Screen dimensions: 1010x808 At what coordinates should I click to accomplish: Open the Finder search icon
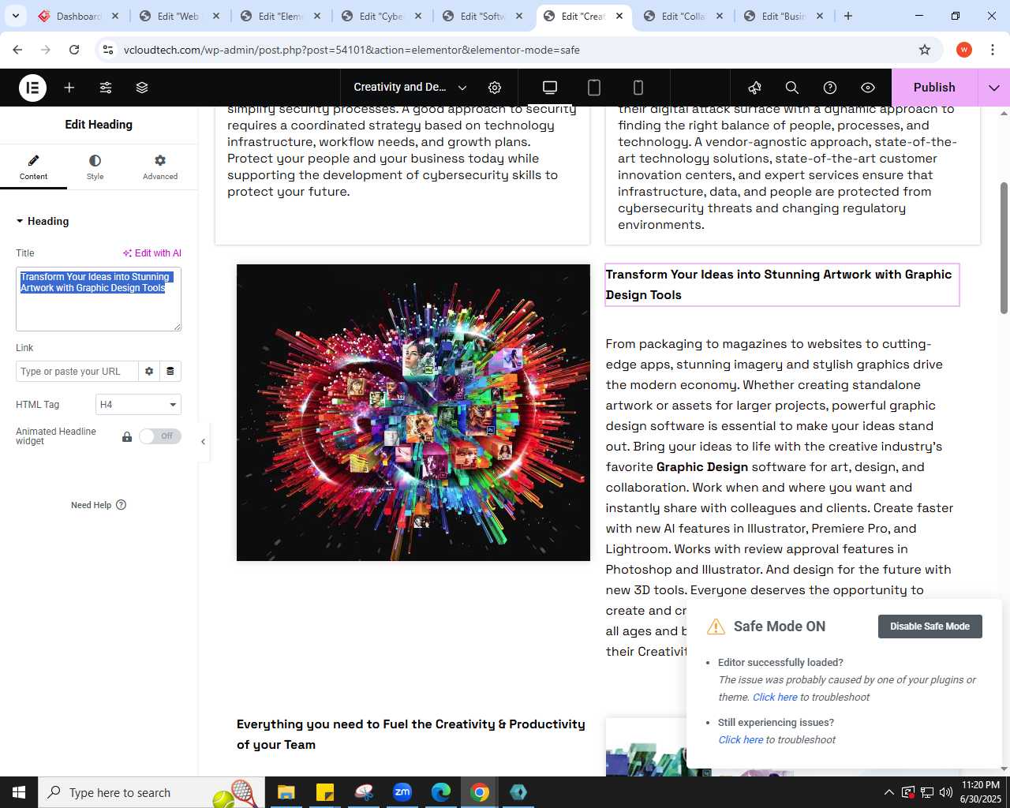click(792, 88)
